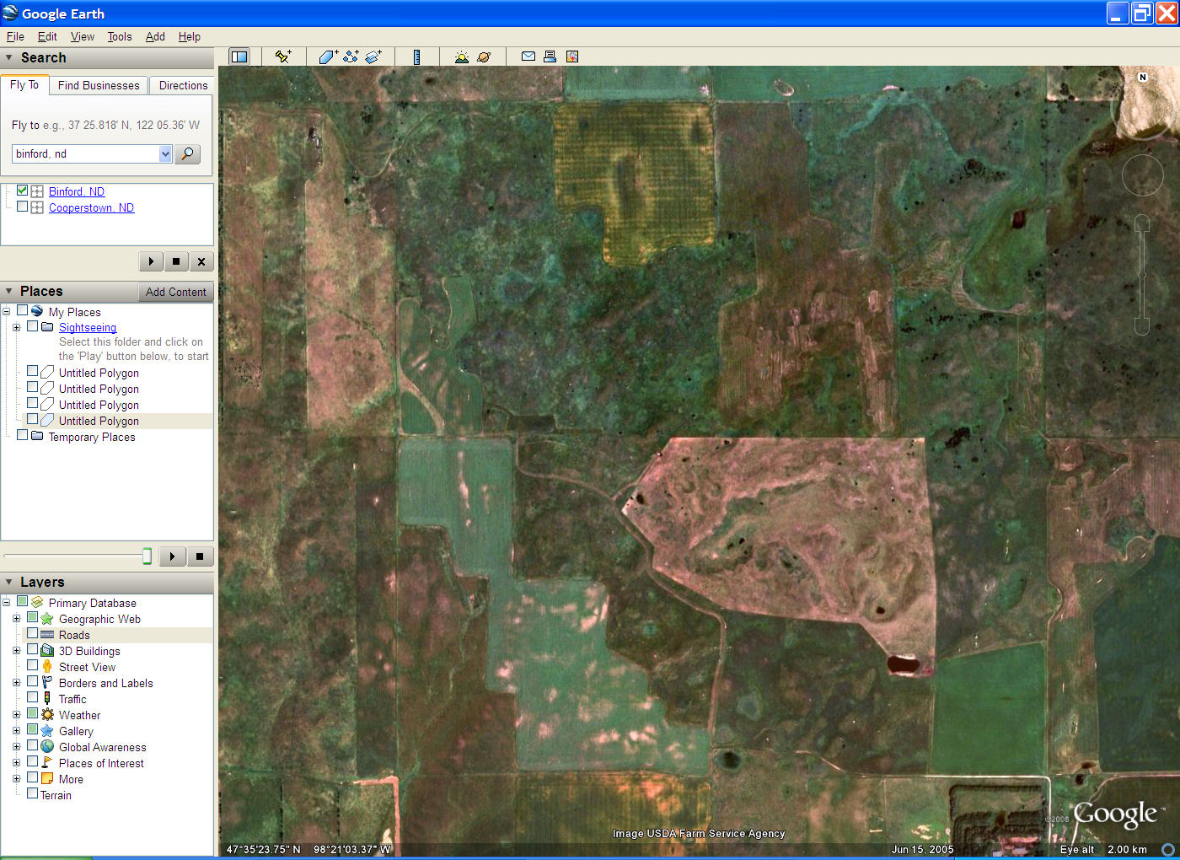Viewport: 1180px width, 860px height.
Task: Open the Fly To search history dropdown
Action: pyautogui.click(x=165, y=153)
